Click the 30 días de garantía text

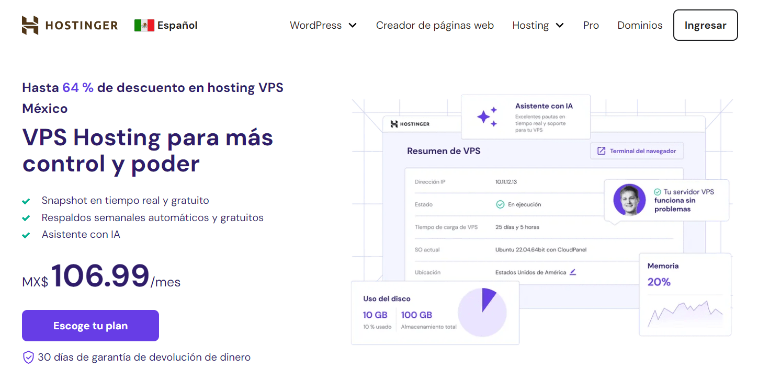144,358
